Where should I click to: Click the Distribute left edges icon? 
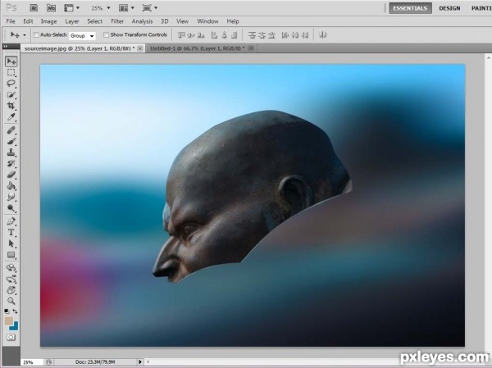(x=285, y=35)
